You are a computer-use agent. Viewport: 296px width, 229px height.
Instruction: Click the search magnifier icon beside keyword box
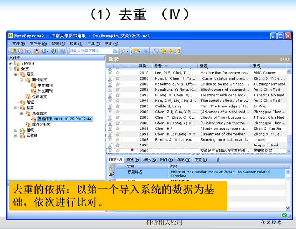(x=122, y=51)
